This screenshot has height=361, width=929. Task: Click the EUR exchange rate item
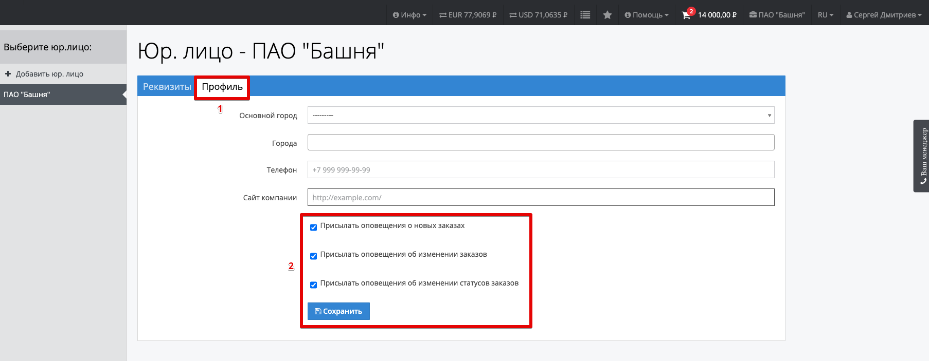click(x=468, y=15)
